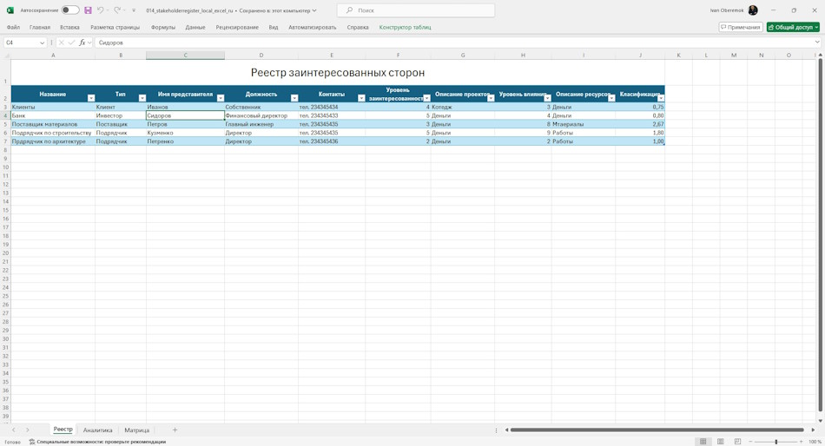Screen dimensions: 825x446
Task: Confirm entry with checkmark icon
Action: (71, 43)
